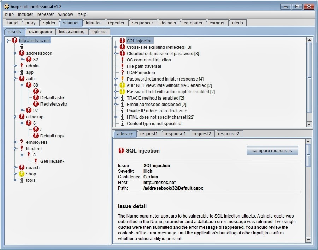Click the red icon next to cclookup
The image size is (318, 250).
click(x=22, y=117)
